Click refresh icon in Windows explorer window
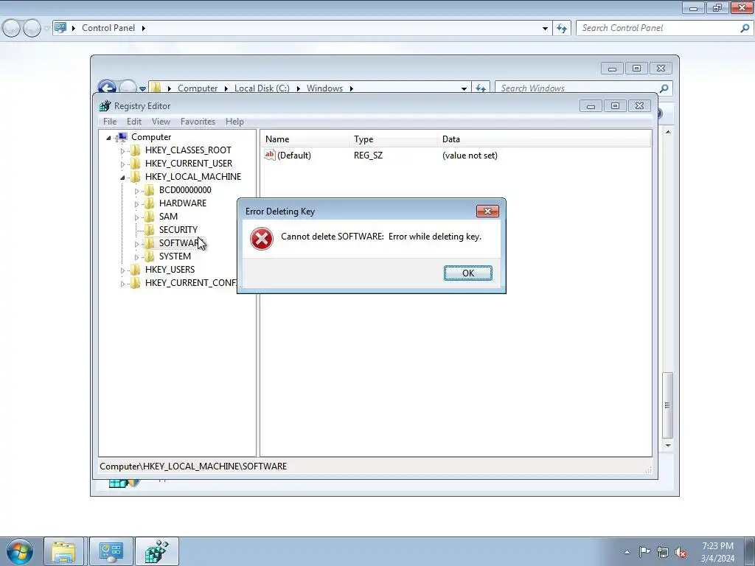 click(x=481, y=88)
